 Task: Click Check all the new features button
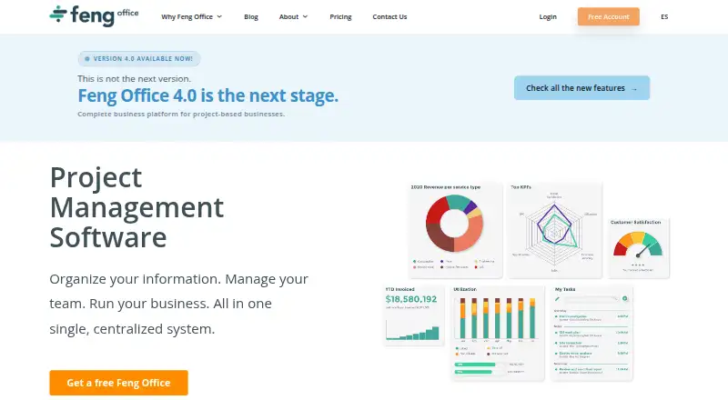tap(581, 87)
